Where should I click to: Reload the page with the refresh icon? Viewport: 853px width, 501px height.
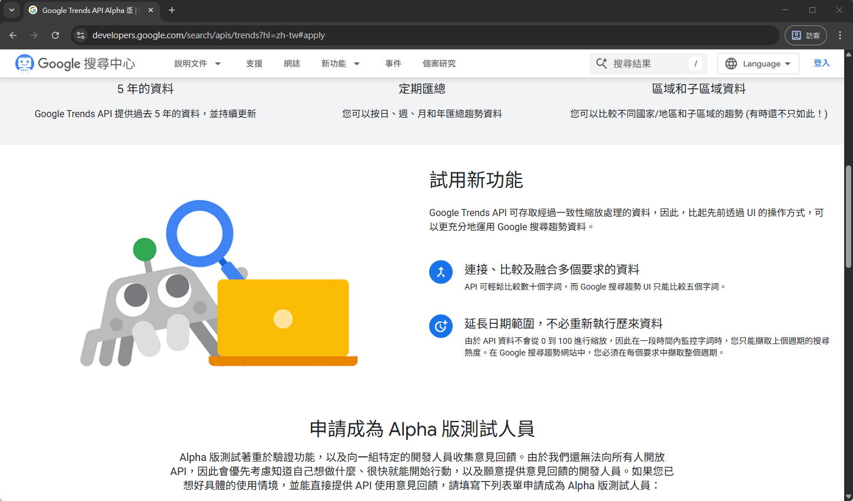click(x=55, y=35)
